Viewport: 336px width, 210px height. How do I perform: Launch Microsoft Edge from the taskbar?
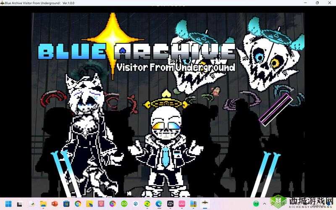click(x=159, y=204)
